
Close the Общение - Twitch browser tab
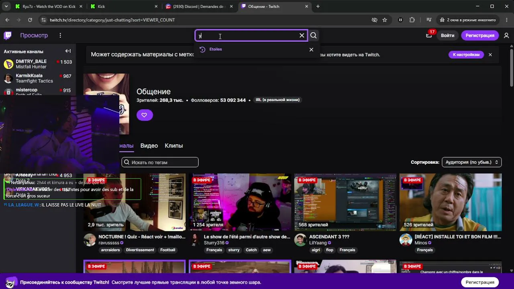tap(307, 6)
